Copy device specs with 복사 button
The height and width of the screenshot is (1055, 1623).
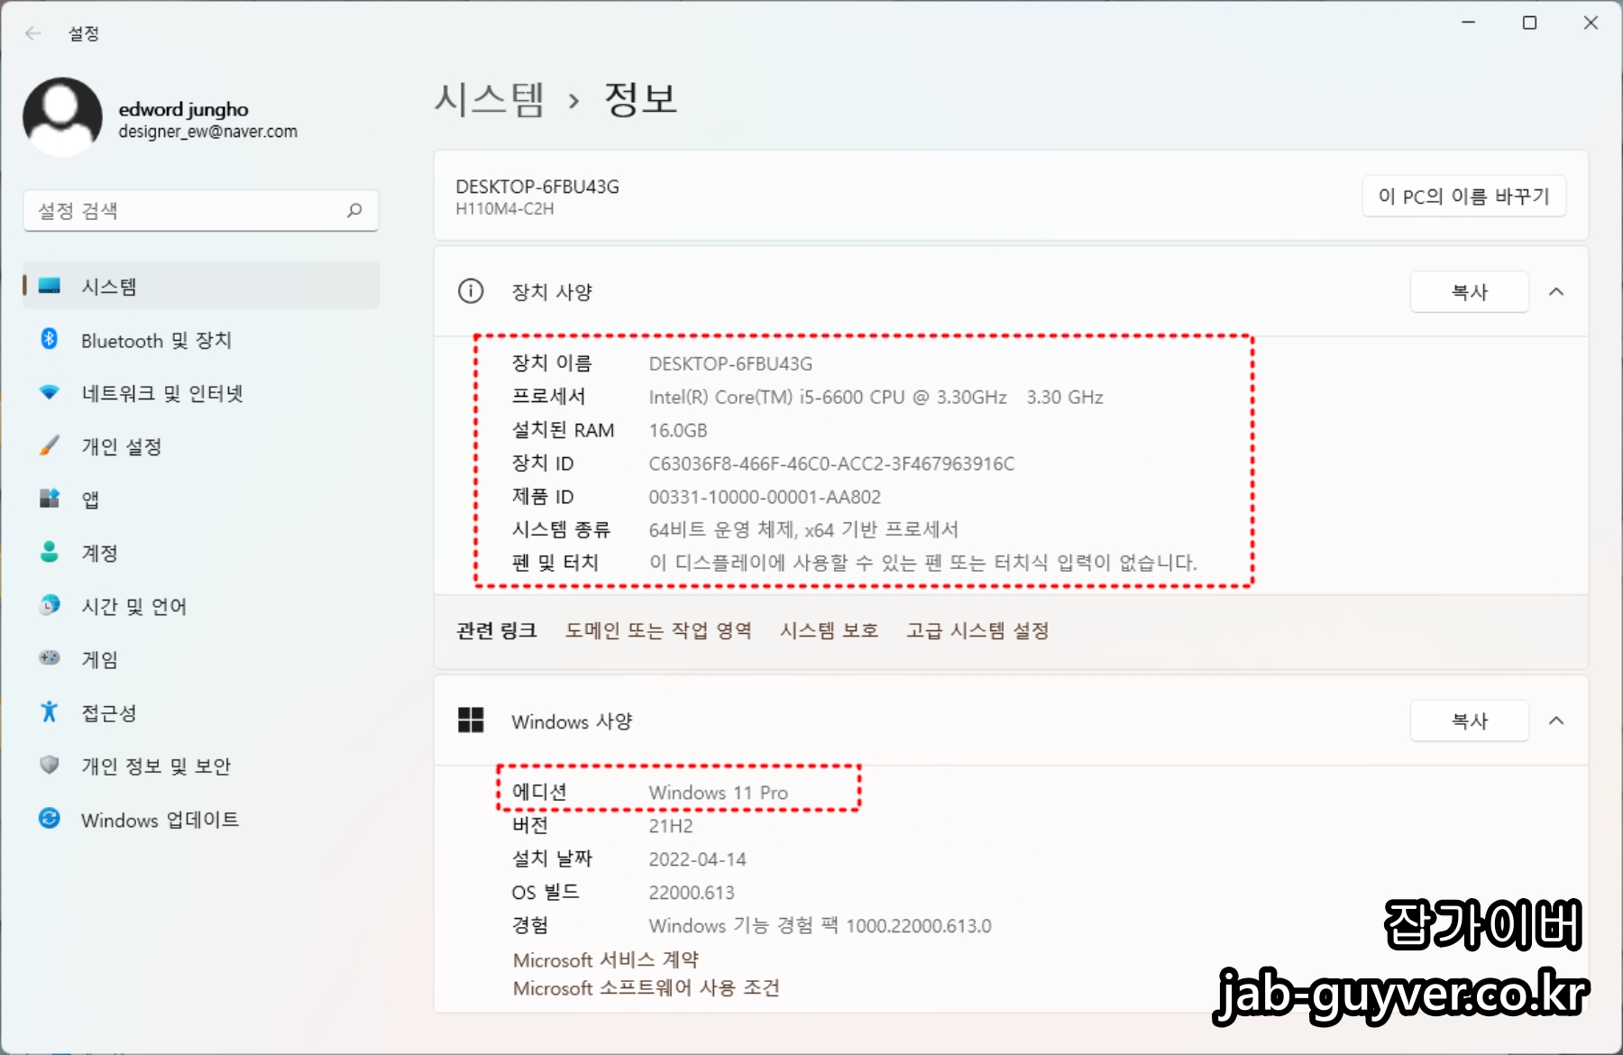click(1470, 292)
